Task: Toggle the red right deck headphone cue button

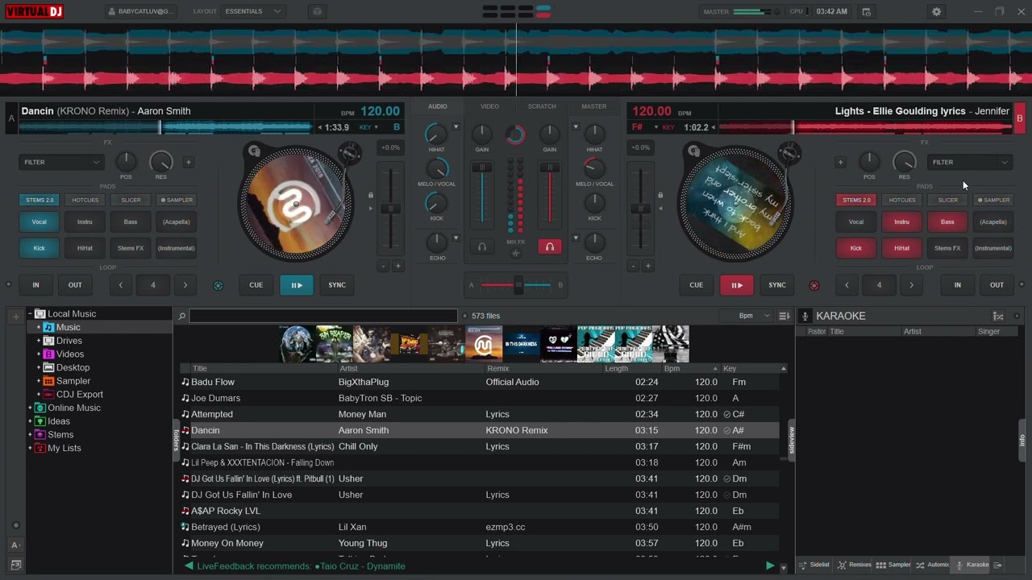Action: pyautogui.click(x=550, y=247)
